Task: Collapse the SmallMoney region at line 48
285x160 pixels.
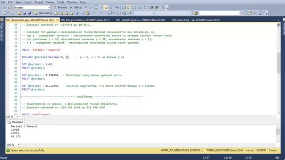Action: [x=20, y=97]
